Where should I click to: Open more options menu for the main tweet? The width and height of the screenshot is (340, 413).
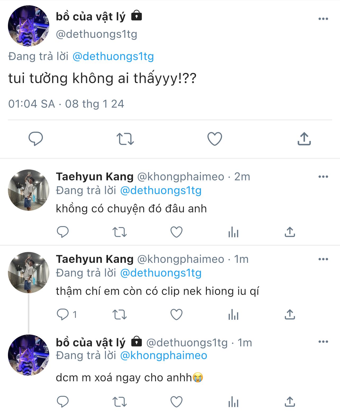pos(323,19)
